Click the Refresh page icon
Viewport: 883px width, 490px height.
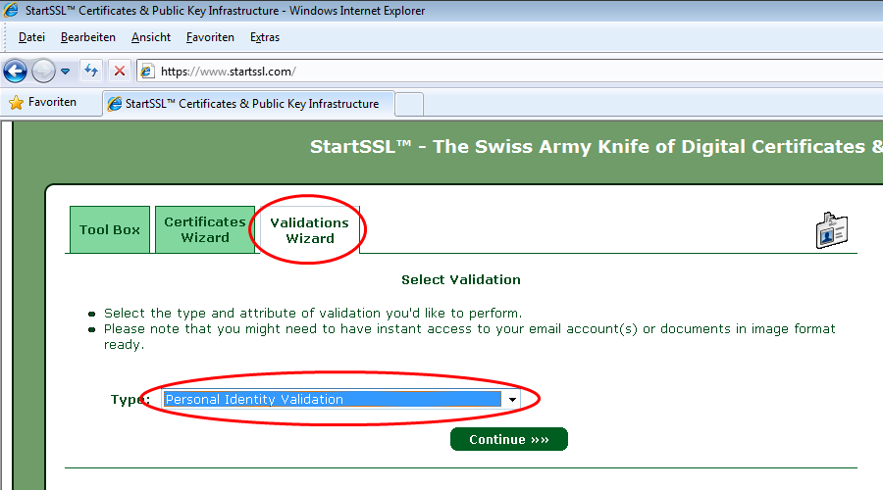[91, 71]
